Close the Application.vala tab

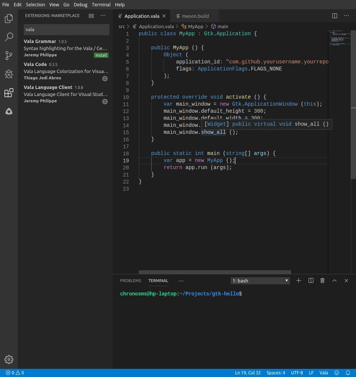pyautogui.click(x=164, y=16)
